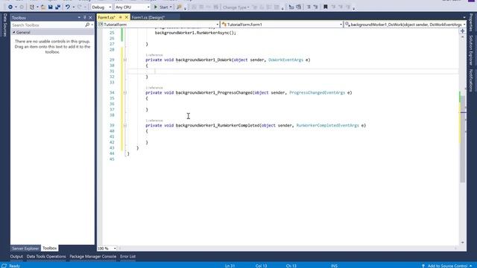Click reference link above backgroundWorker1_ProgressChanged
Viewport: 477px width, 268px height.
pos(154,88)
